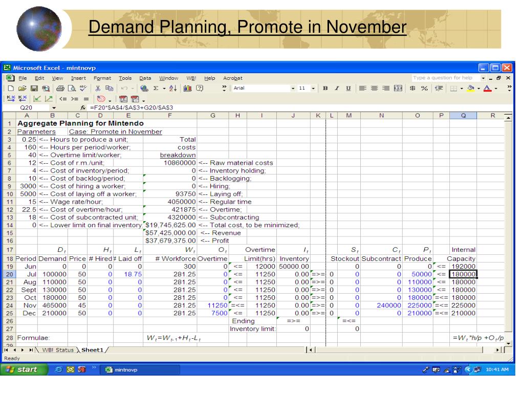Viewport: 524px width, 393px height.
Task: Expand the Borders dropdown arrow
Action: [462, 89]
